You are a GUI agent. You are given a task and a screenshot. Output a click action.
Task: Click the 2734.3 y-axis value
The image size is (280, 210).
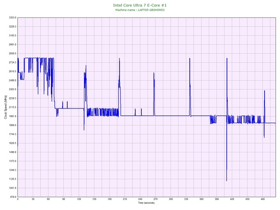pos(13,63)
